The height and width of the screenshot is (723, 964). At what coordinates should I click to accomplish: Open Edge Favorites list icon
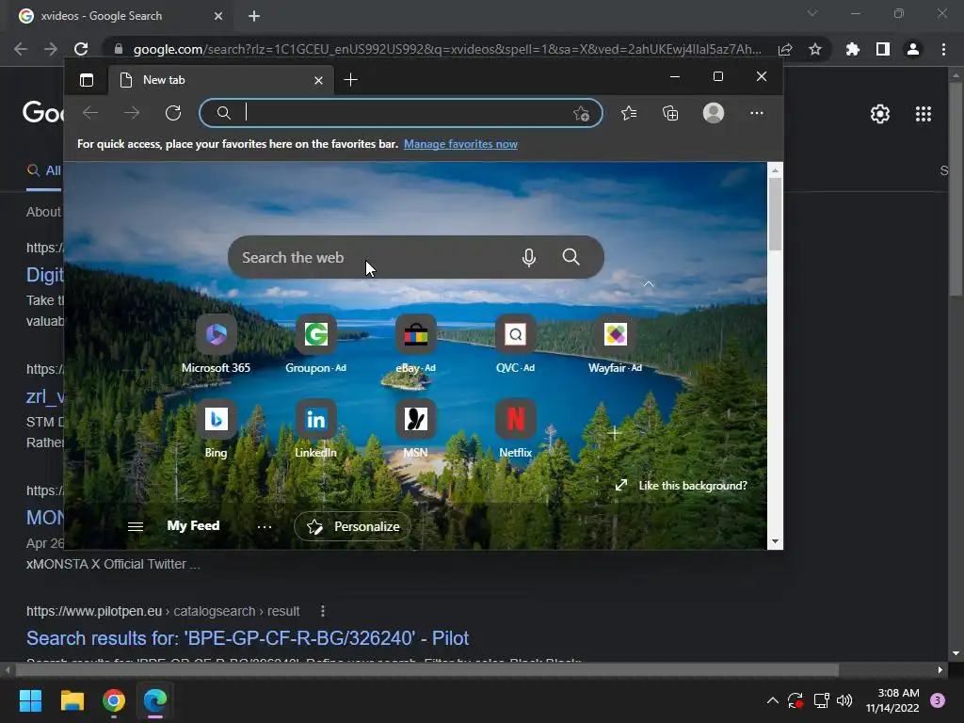[x=629, y=113]
